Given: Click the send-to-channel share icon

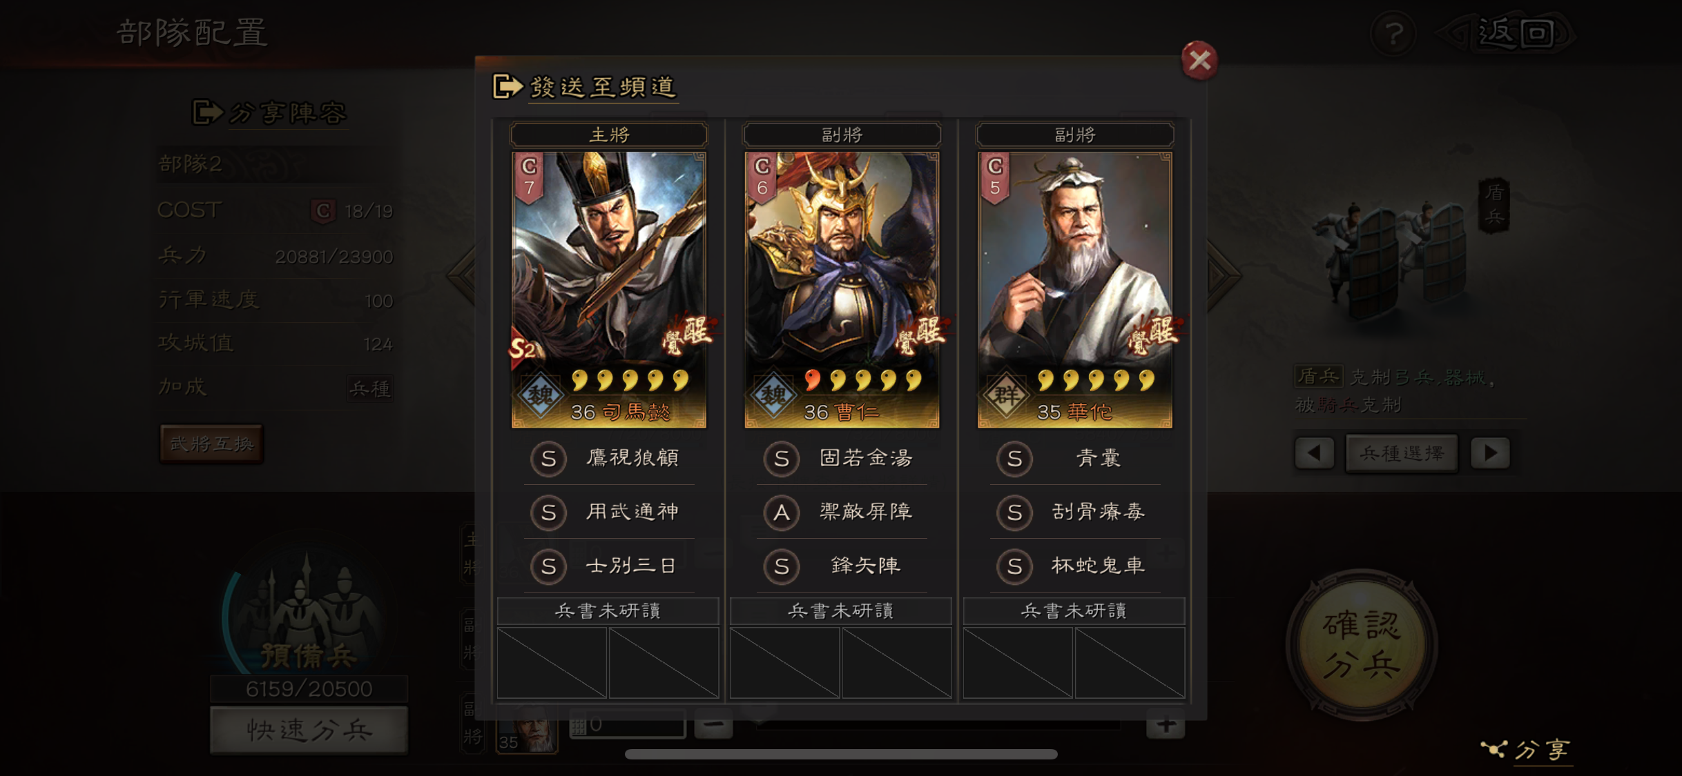Looking at the screenshot, I should coord(507,87).
